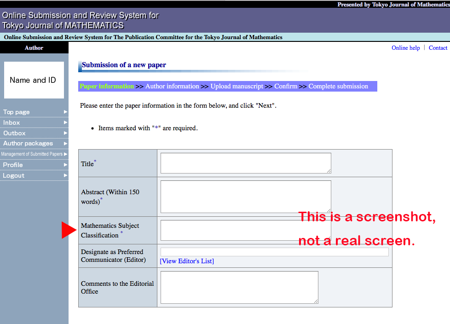The image size is (450, 324).
Task: Select the Author information step
Action: (x=172, y=87)
